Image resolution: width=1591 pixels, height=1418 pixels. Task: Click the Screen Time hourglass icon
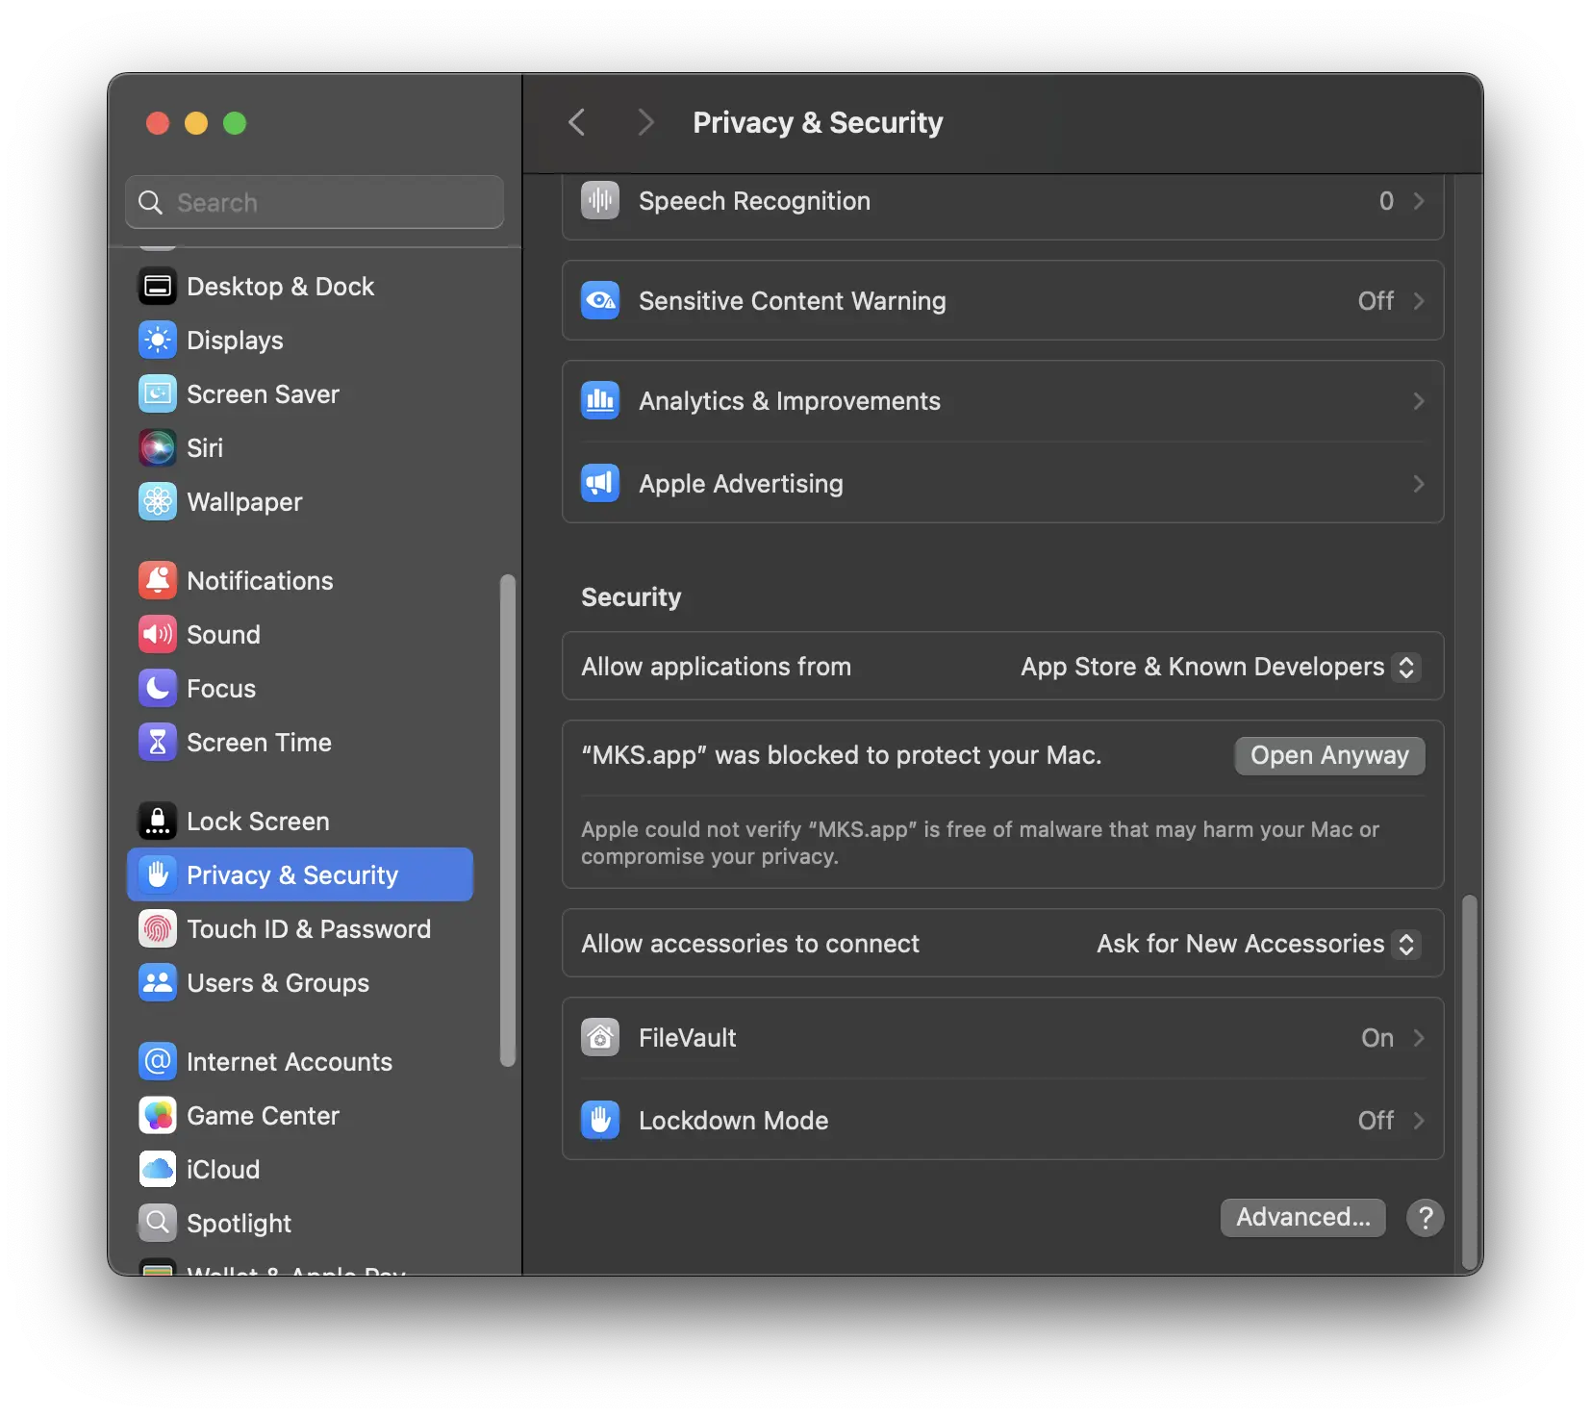click(158, 743)
